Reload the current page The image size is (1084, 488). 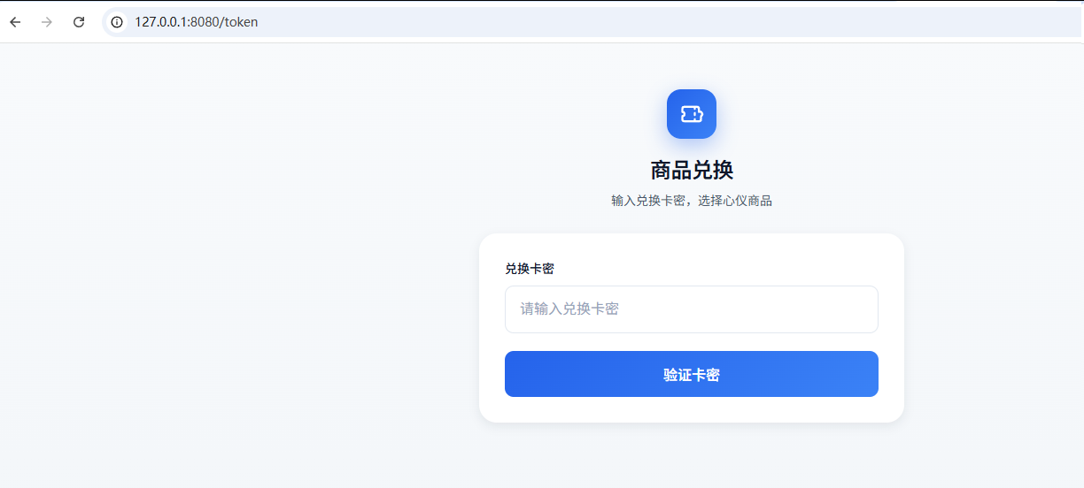pyautogui.click(x=79, y=22)
